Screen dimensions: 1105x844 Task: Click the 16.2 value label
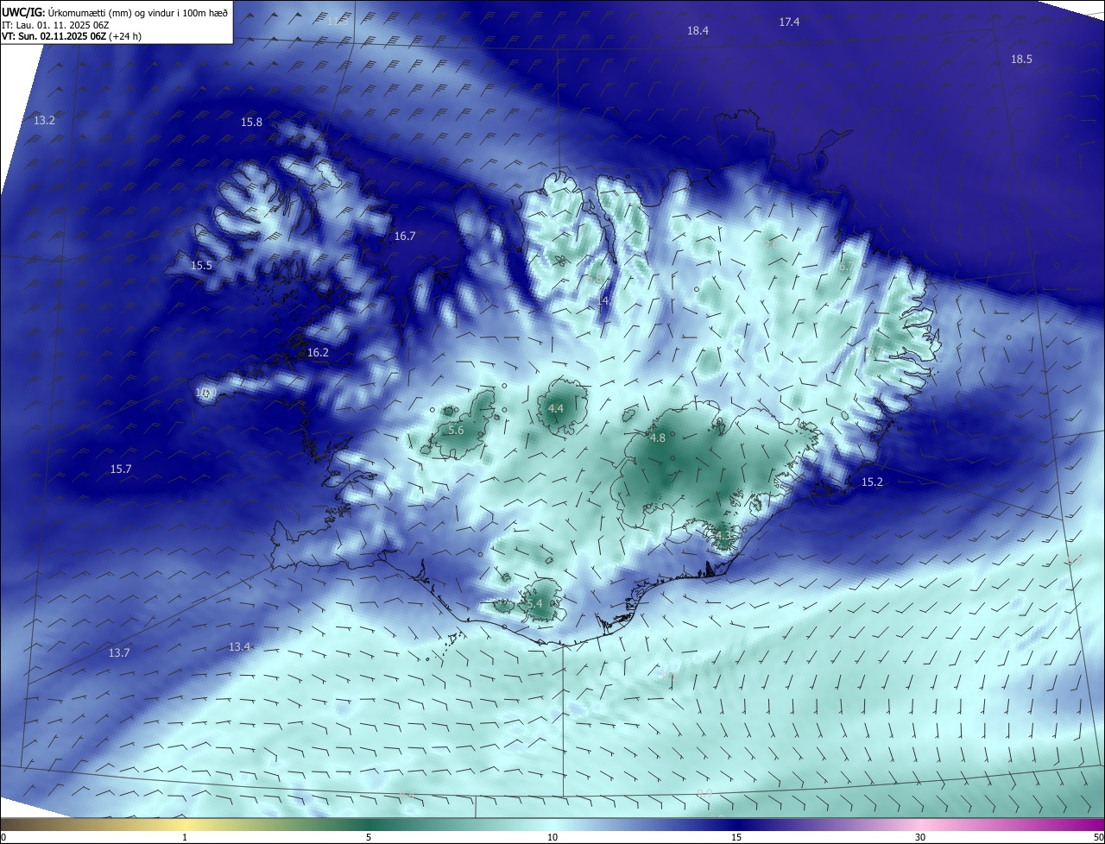click(x=318, y=352)
